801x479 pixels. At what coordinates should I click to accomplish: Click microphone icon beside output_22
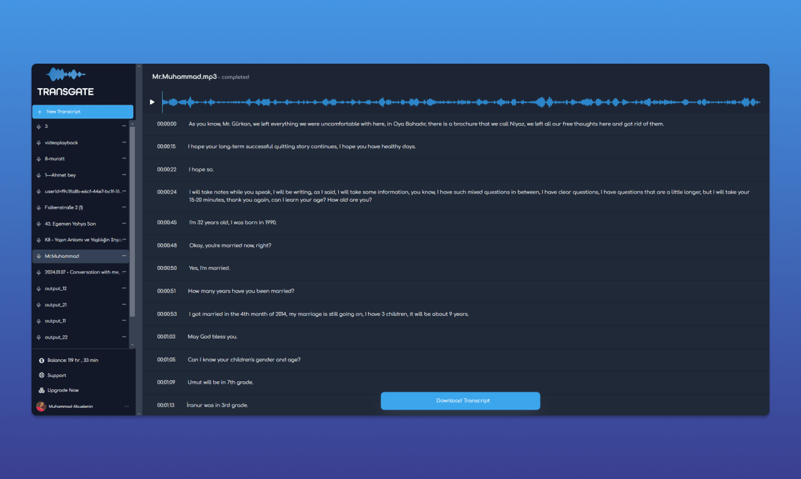click(x=39, y=337)
